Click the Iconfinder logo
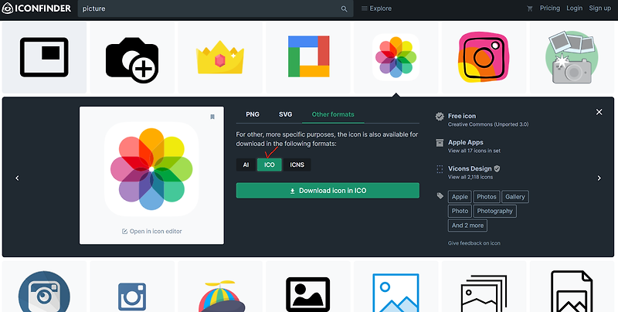Viewport: 618px width, 312px height. (36, 8)
